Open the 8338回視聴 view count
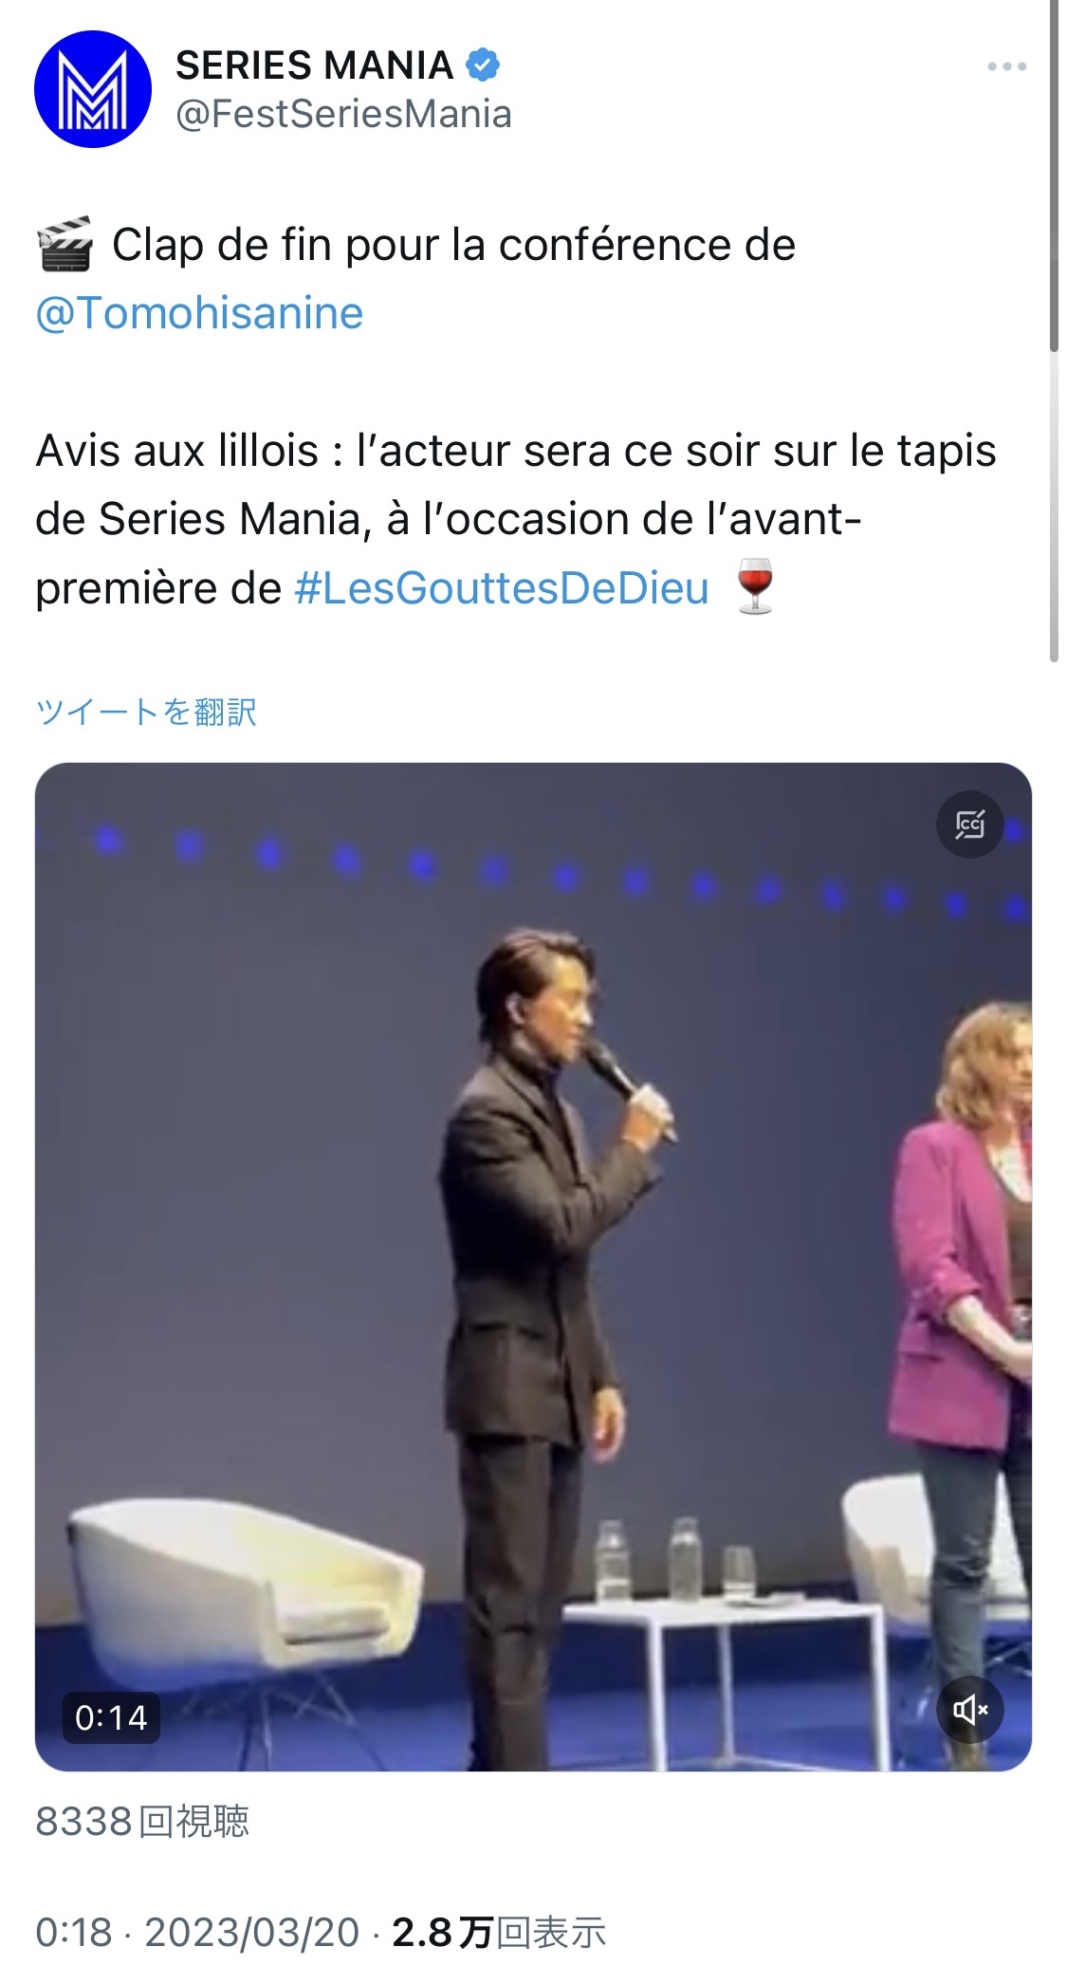Screen dimensions: 1067x1965 [x=142, y=1821]
